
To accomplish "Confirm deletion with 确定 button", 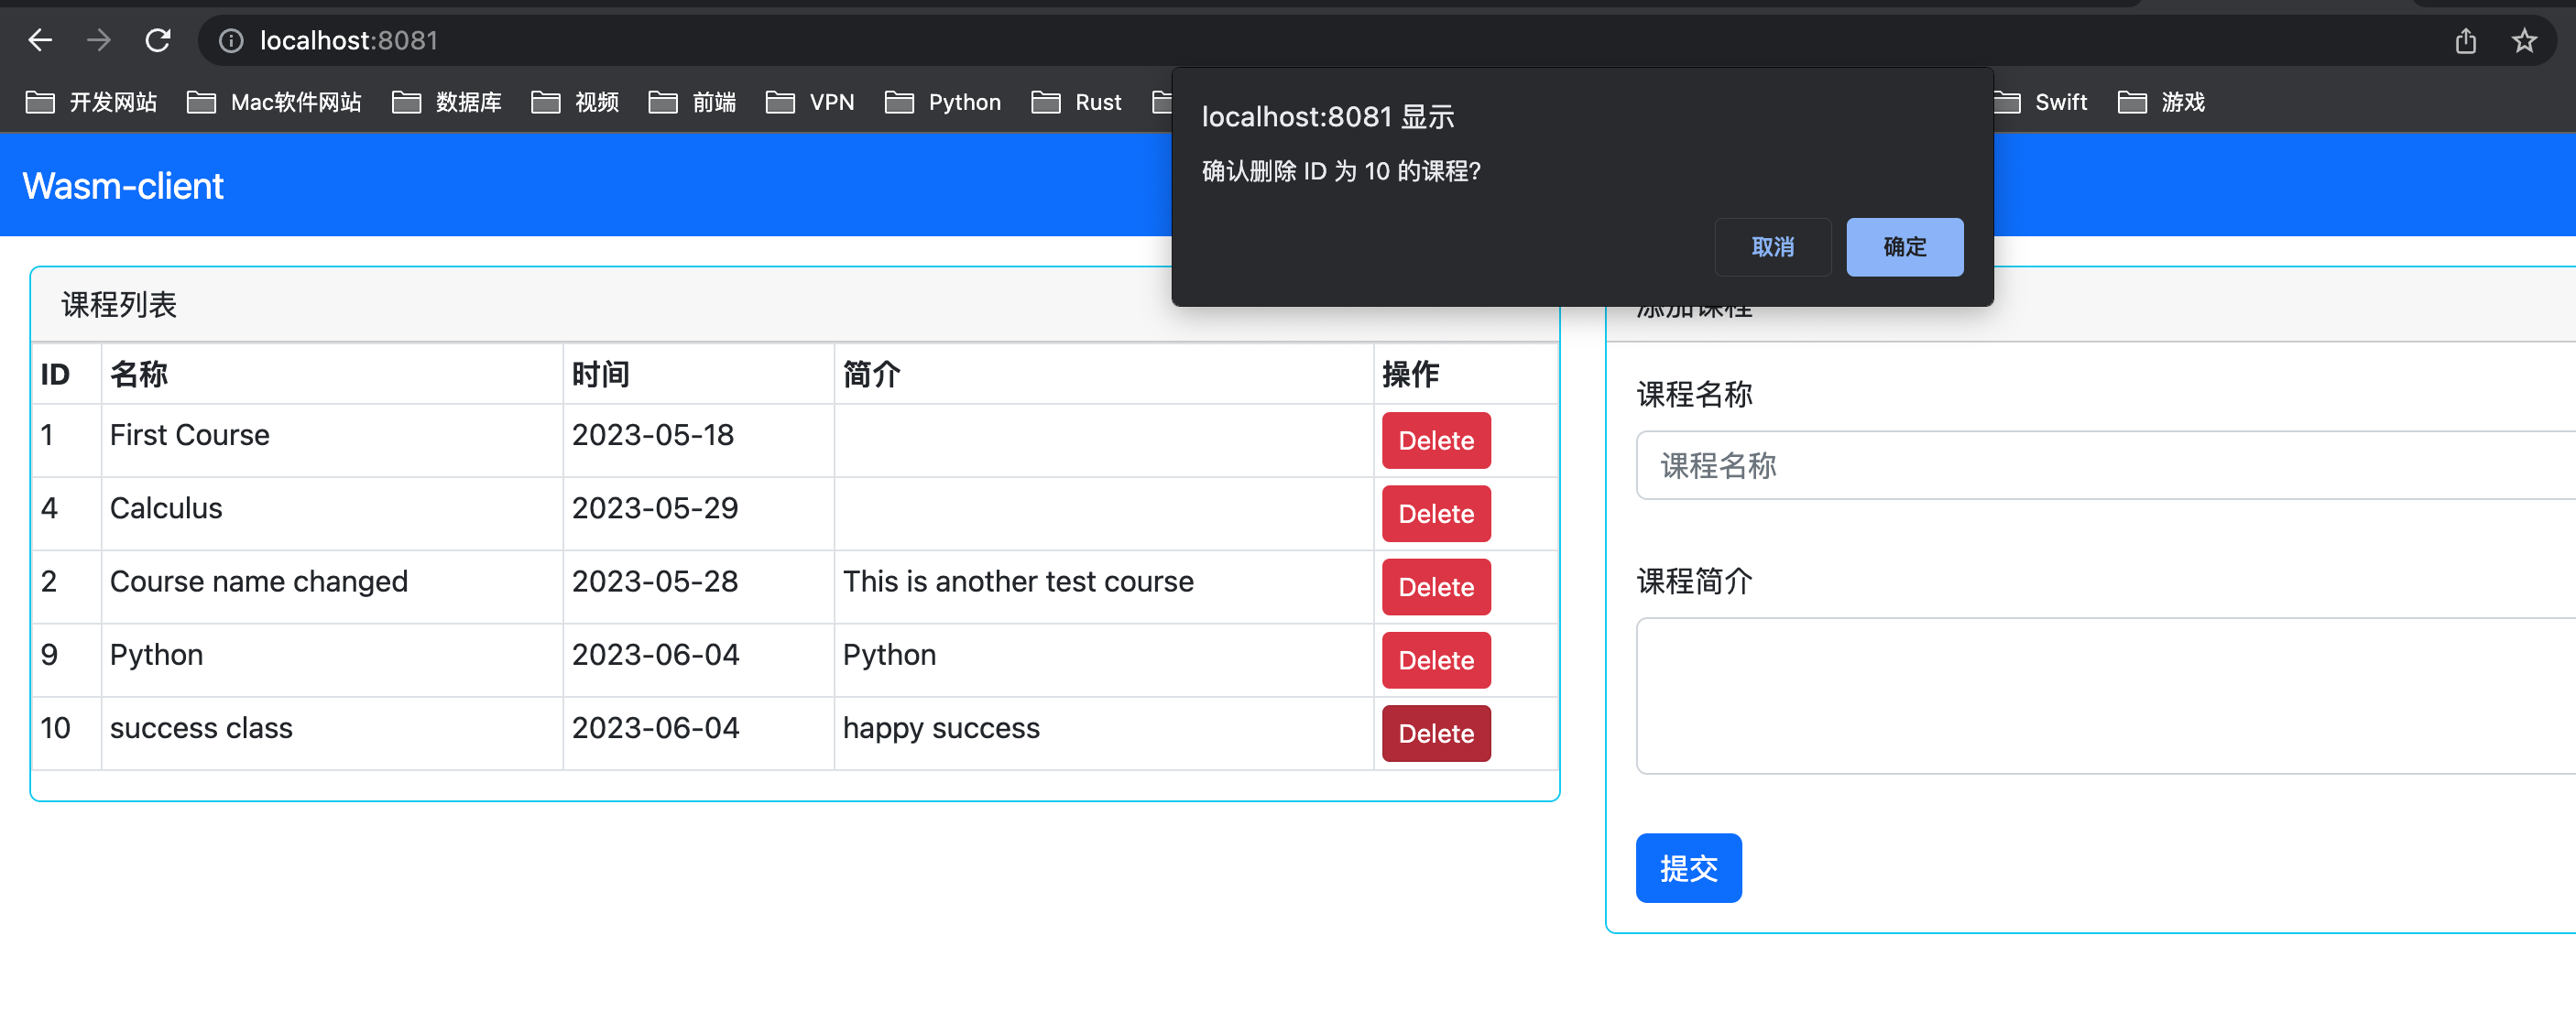I will 1904,247.
